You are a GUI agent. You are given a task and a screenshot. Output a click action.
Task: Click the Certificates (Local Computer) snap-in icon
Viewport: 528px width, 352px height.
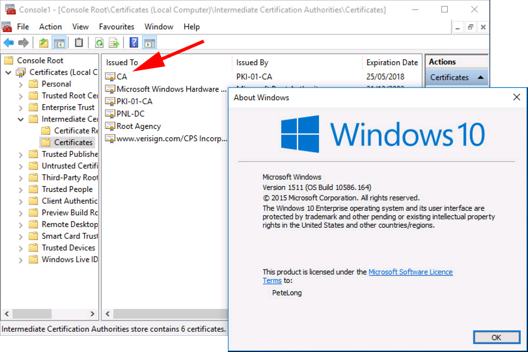coord(21,72)
